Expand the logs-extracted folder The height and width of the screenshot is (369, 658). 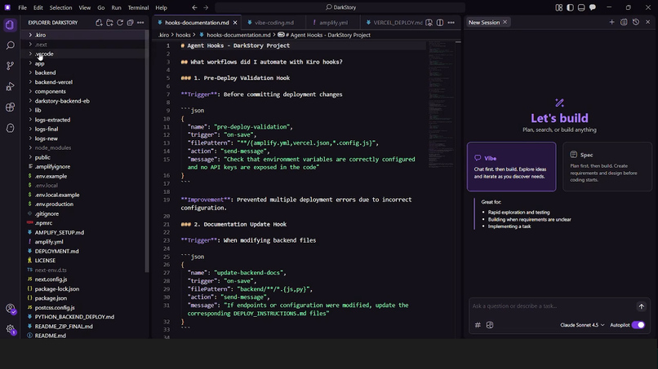[x=84, y=120]
